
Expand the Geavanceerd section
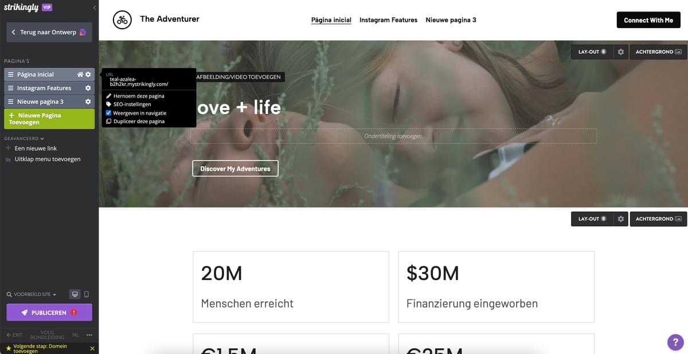pyautogui.click(x=24, y=138)
